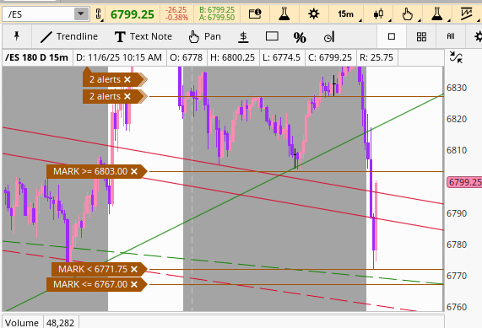
Task: Remove the MARK < 6771.75 alert
Action: tap(134, 269)
